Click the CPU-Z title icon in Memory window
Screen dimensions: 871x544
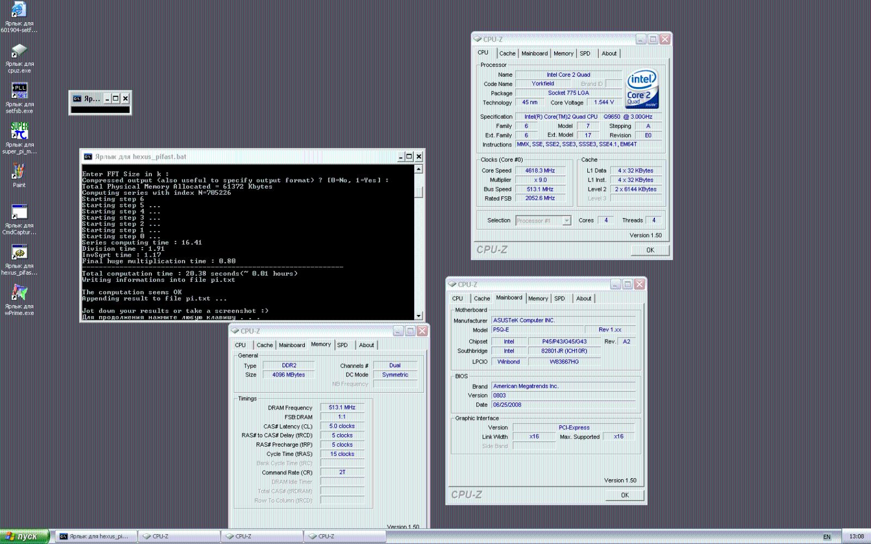coord(235,331)
